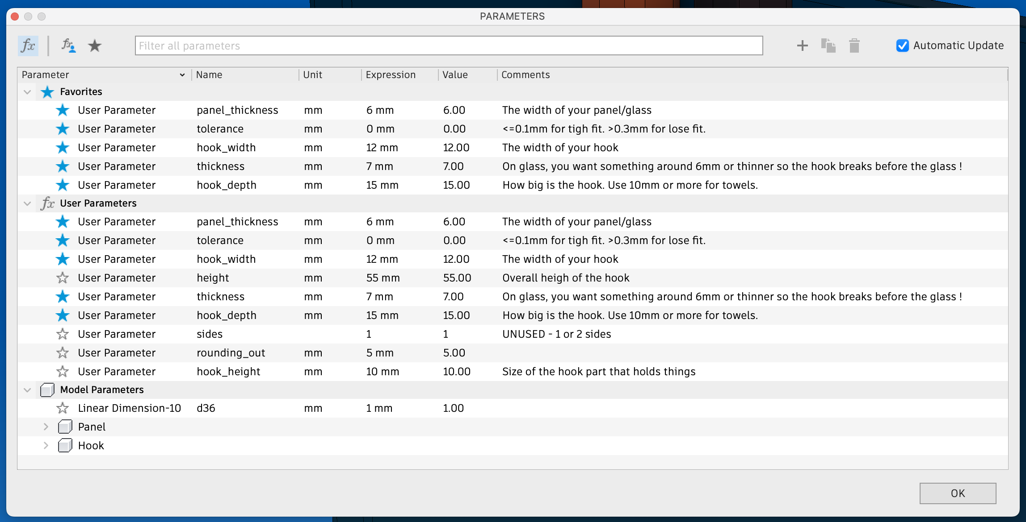
Task: Filter favorites with toolbar star icon
Action: click(95, 46)
